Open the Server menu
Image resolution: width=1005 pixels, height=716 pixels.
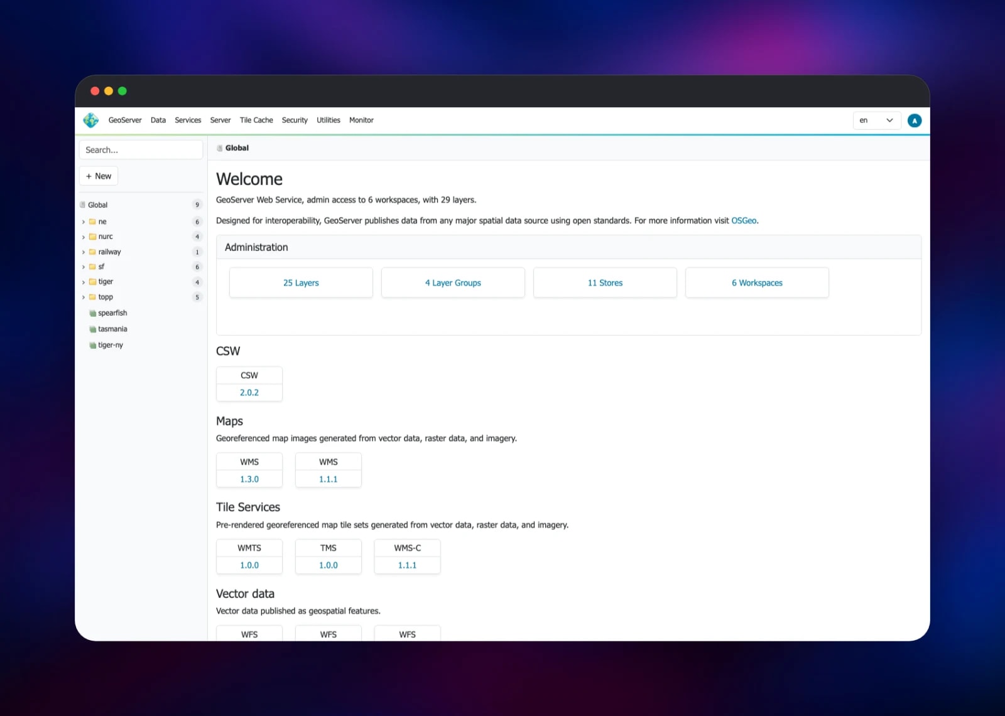pos(220,120)
